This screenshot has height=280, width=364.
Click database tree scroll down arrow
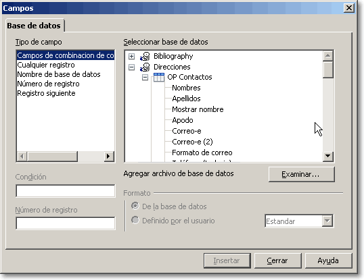(x=327, y=156)
